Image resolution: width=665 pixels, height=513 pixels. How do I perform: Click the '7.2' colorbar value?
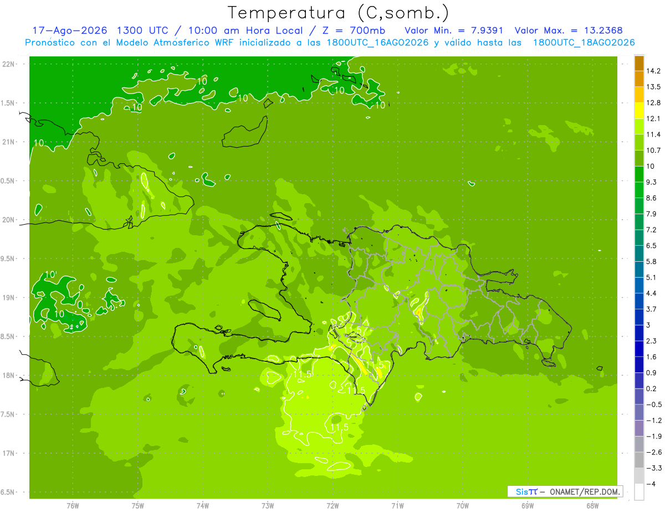coord(652,230)
